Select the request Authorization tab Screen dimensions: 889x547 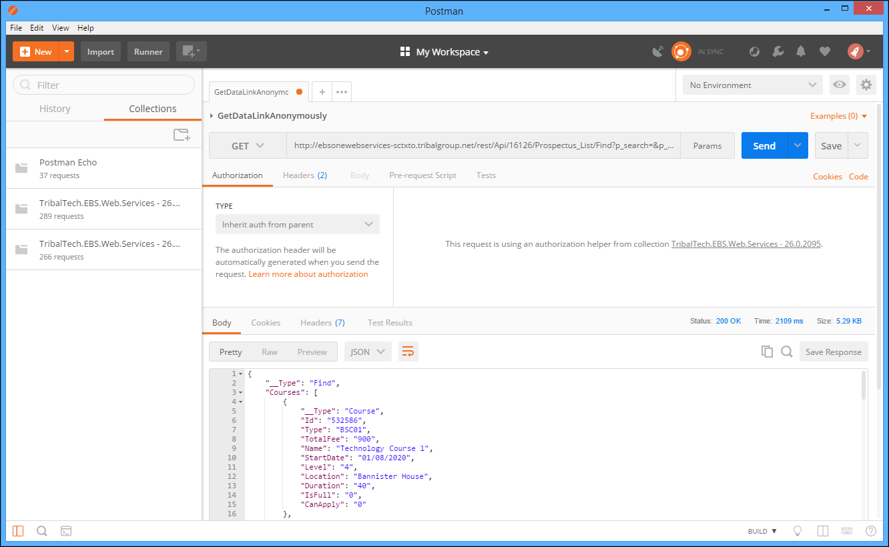238,175
